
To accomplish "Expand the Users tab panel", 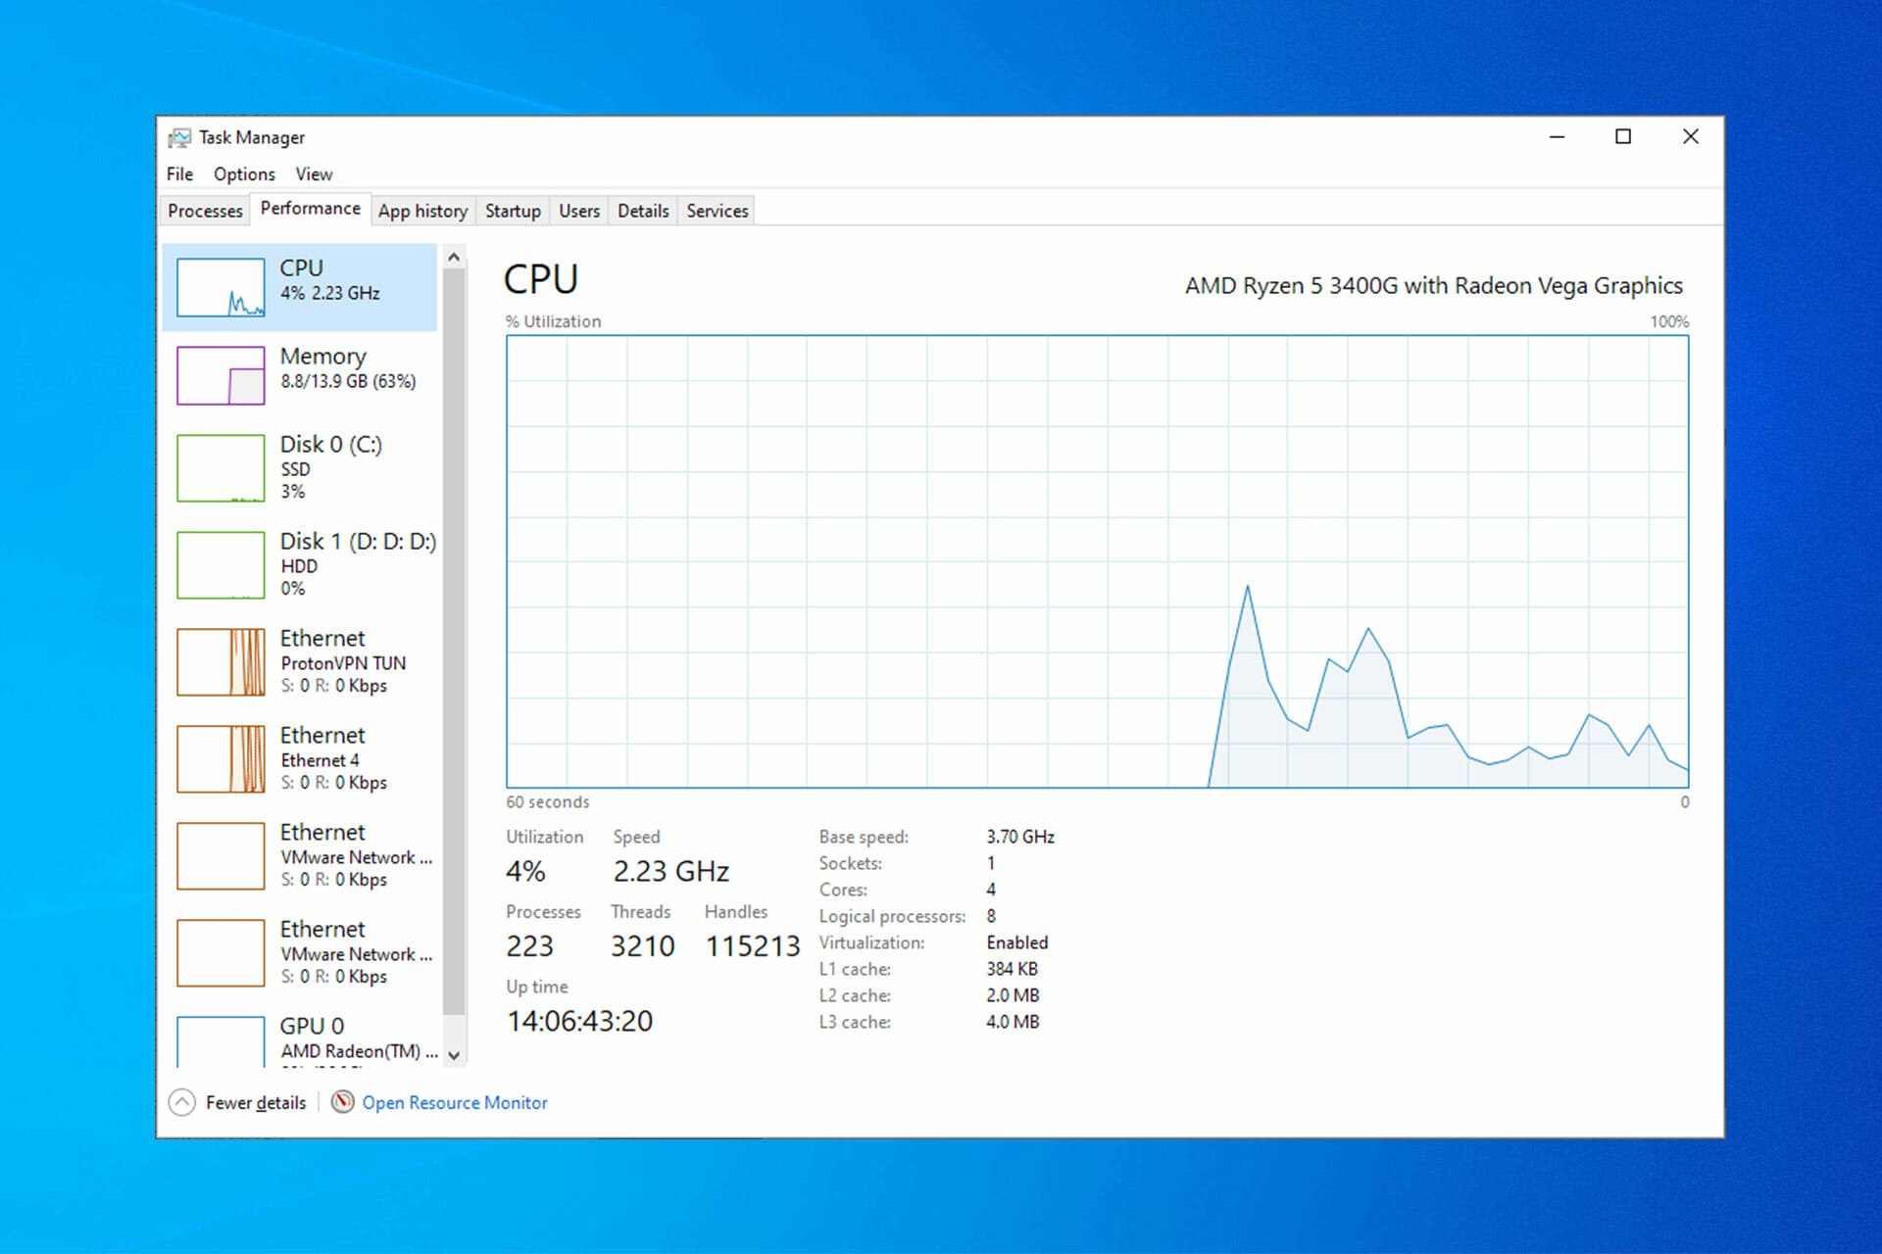I will click(x=577, y=210).
